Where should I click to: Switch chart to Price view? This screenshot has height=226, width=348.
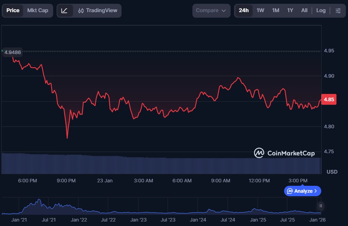click(13, 10)
